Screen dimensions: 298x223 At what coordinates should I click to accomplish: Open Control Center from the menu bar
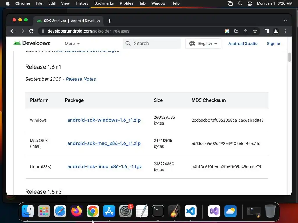[x=249, y=3]
